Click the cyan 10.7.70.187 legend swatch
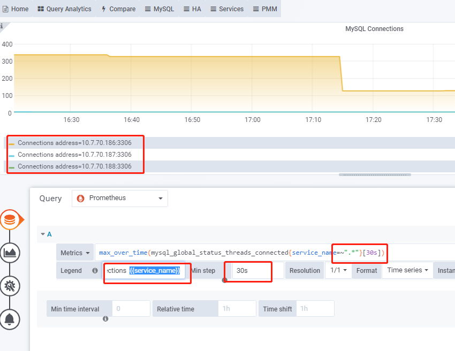This screenshot has height=351, width=455. [x=12, y=156]
